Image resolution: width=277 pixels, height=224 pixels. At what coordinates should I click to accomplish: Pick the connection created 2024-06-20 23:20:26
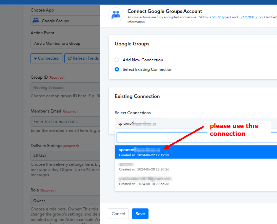tap(196, 167)
